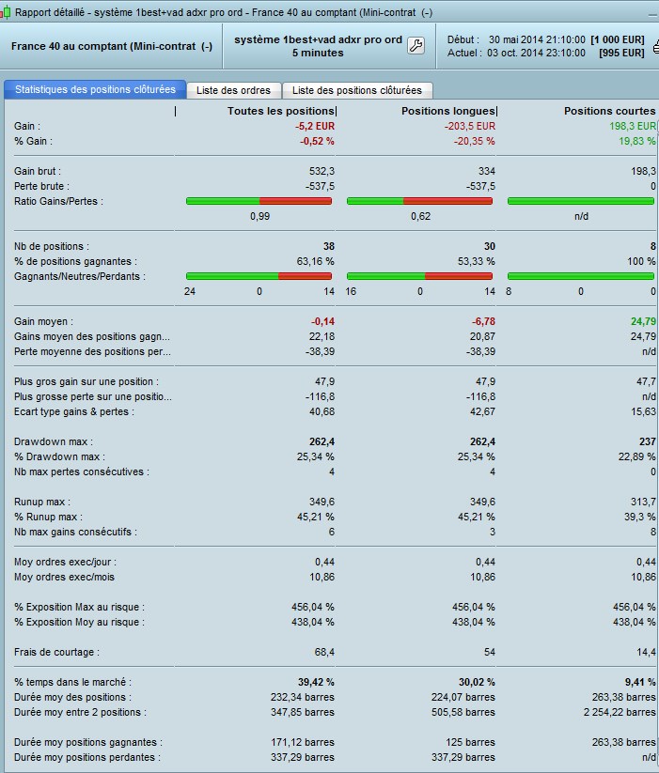Click the partially visible print icon
This screenshot has height=773, width=659.
(x=655, y=47)
